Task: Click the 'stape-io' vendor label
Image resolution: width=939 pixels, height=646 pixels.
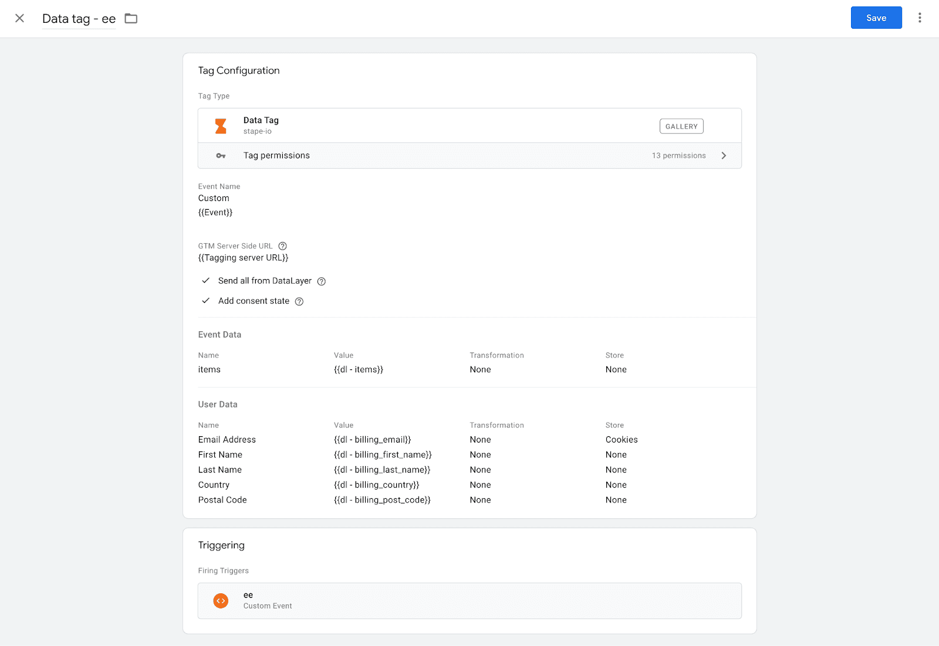Action: point(258,131)
